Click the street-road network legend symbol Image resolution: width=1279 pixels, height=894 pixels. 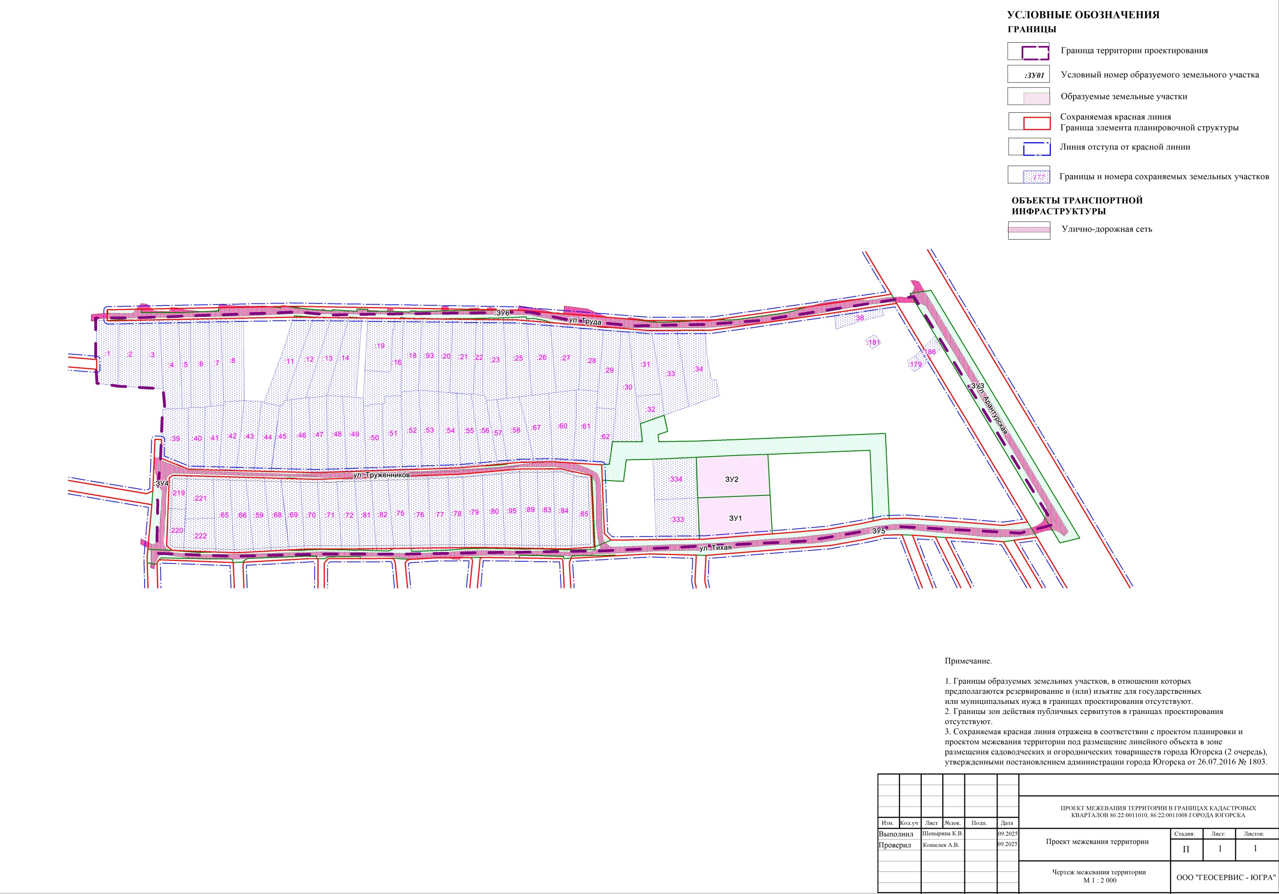click(1029, 230)
